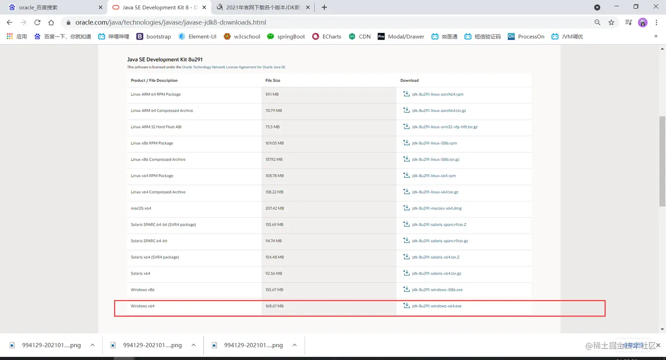Open the CDN bookmark
Screen dimensions: 666x360
tap(359, 37)
